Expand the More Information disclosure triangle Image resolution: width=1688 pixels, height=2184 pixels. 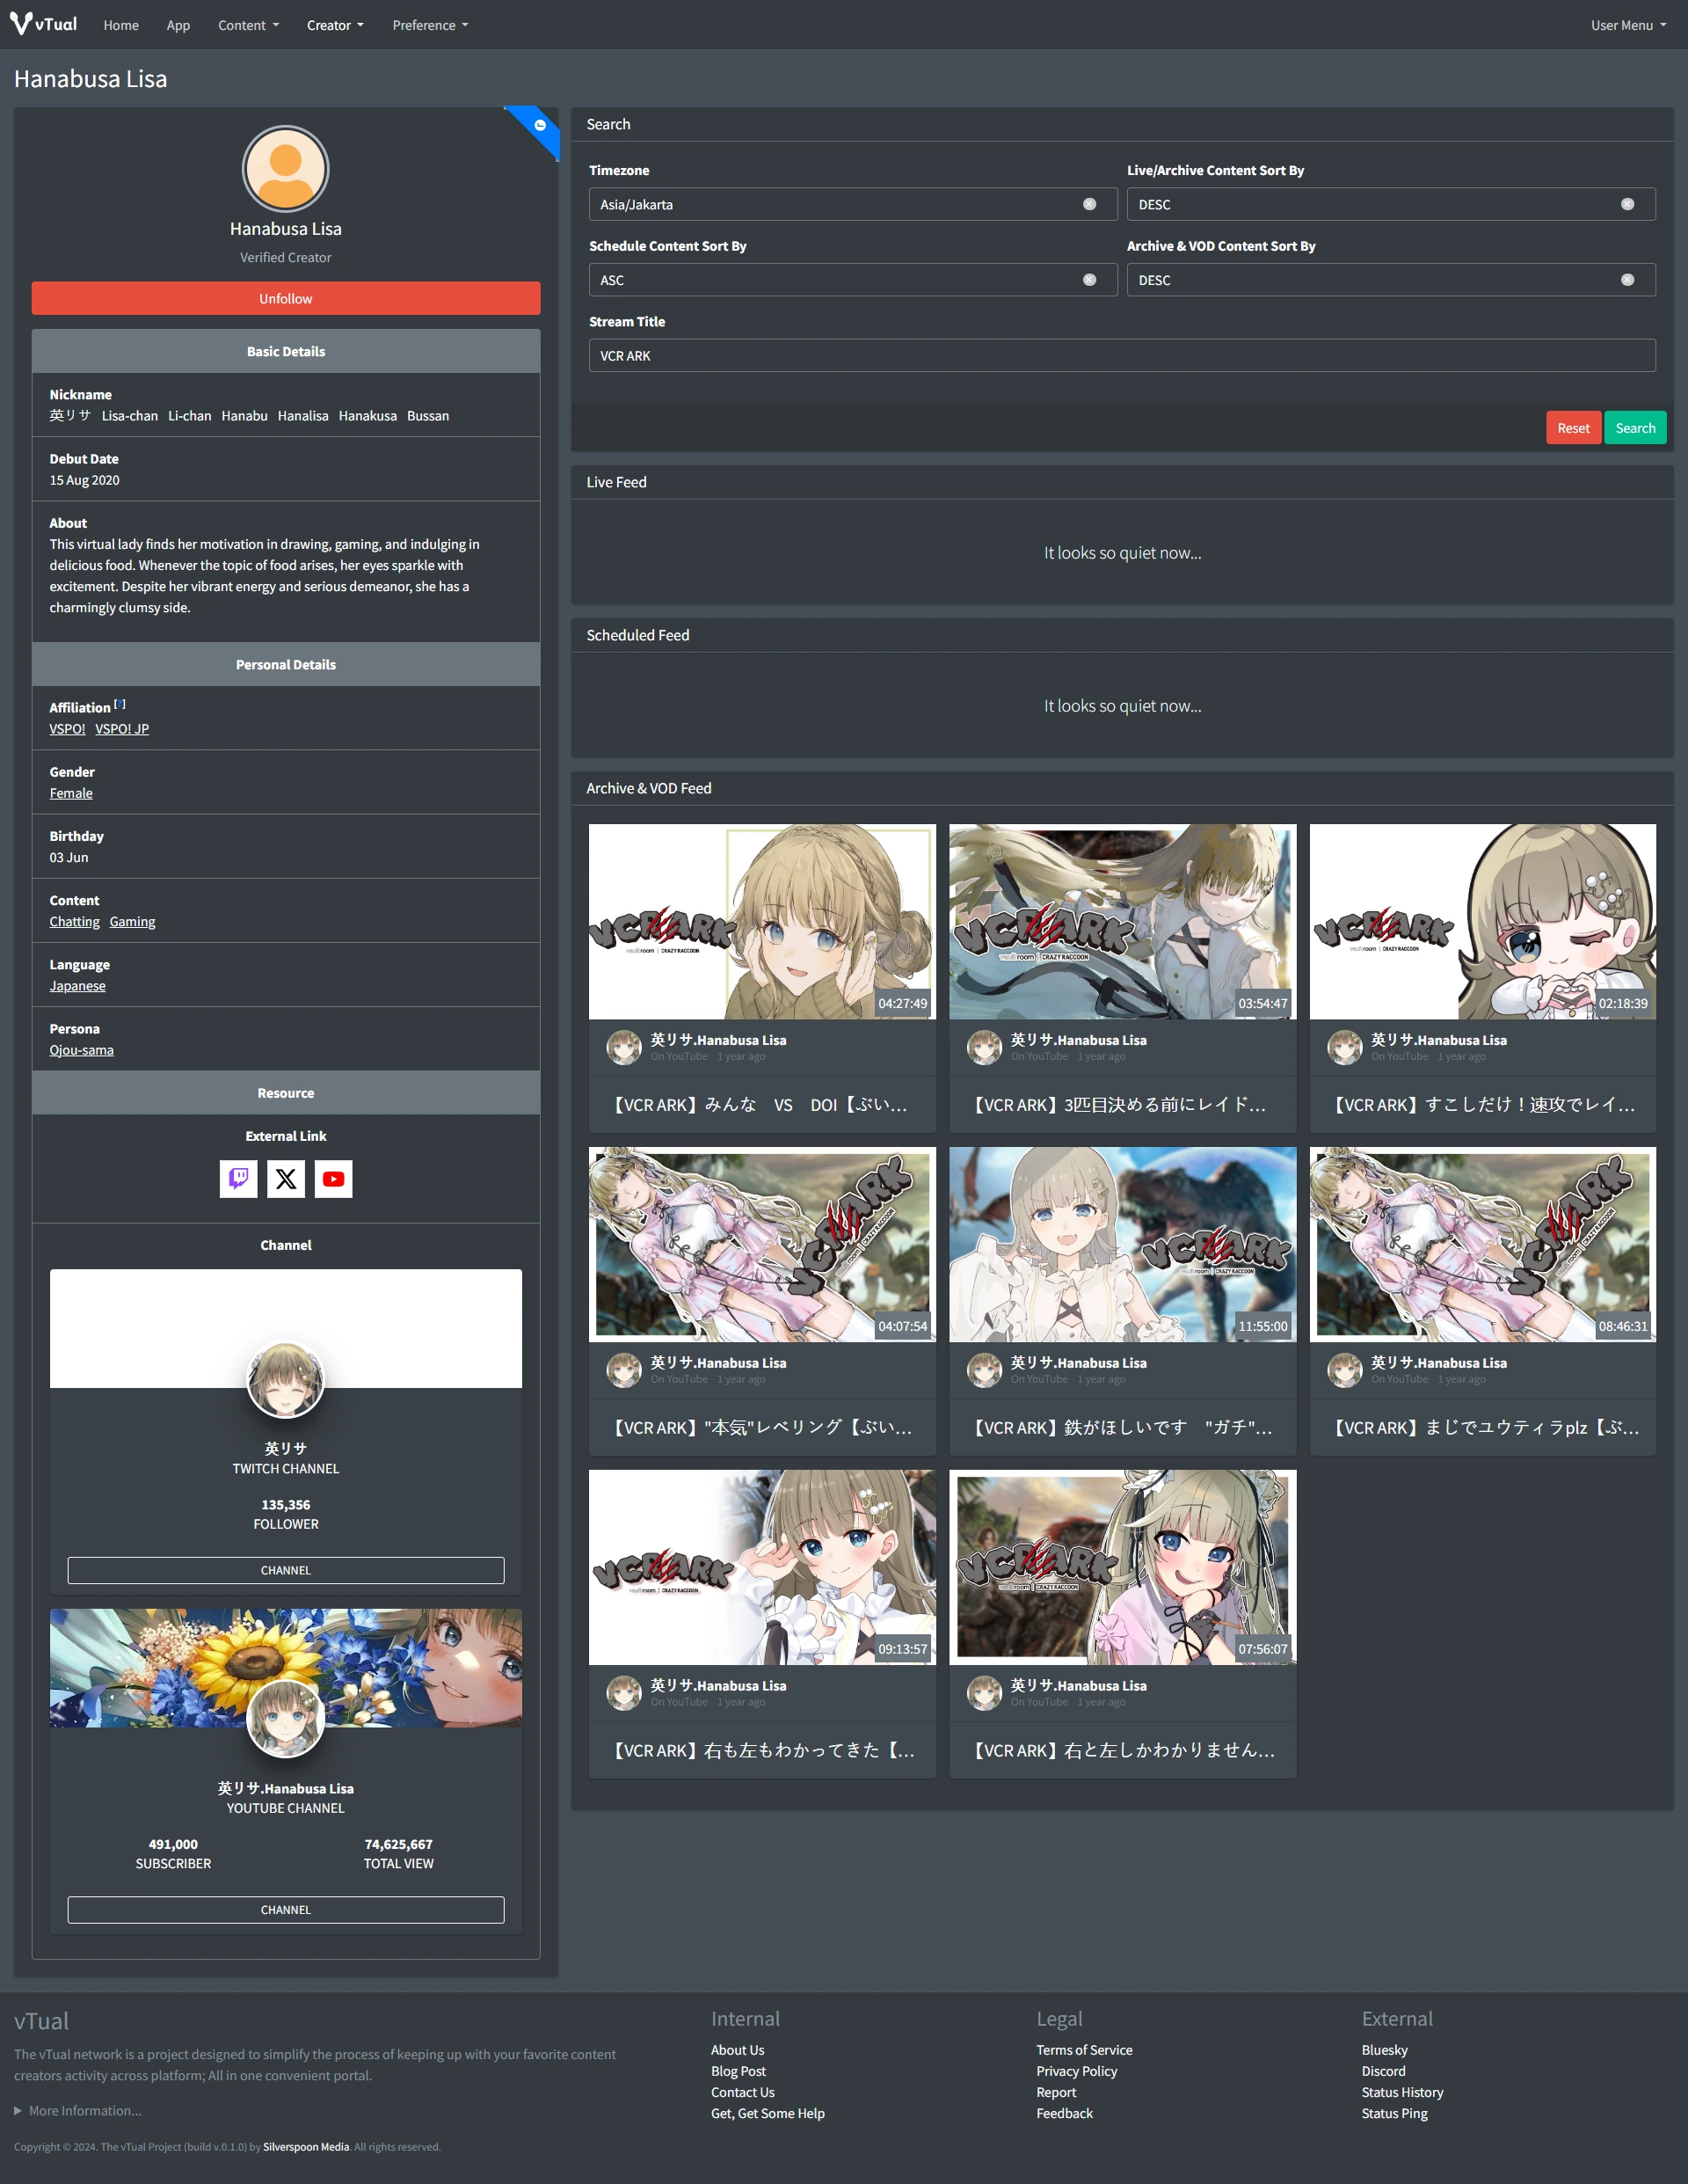[18, 2111]
